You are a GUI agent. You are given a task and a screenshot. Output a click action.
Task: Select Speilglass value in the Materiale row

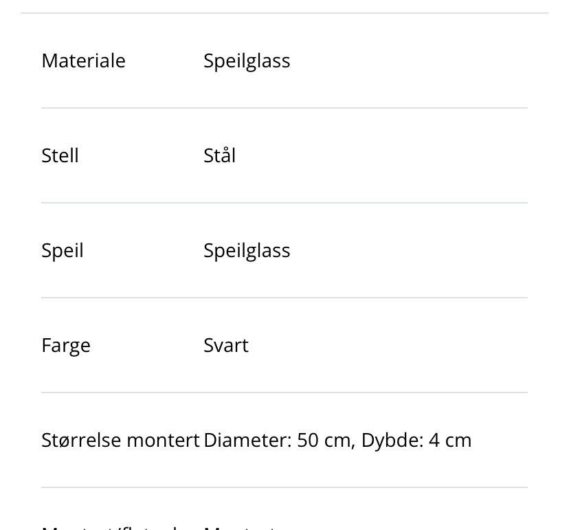pyautogui.click(x=247, y=60)
